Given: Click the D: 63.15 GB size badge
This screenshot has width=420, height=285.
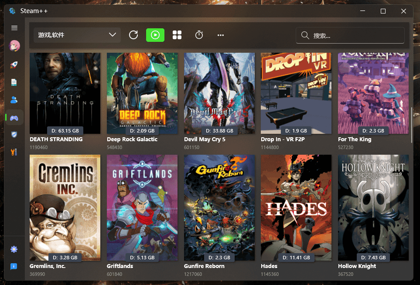Looking at the screenshot, I should (x=65, y=131).
